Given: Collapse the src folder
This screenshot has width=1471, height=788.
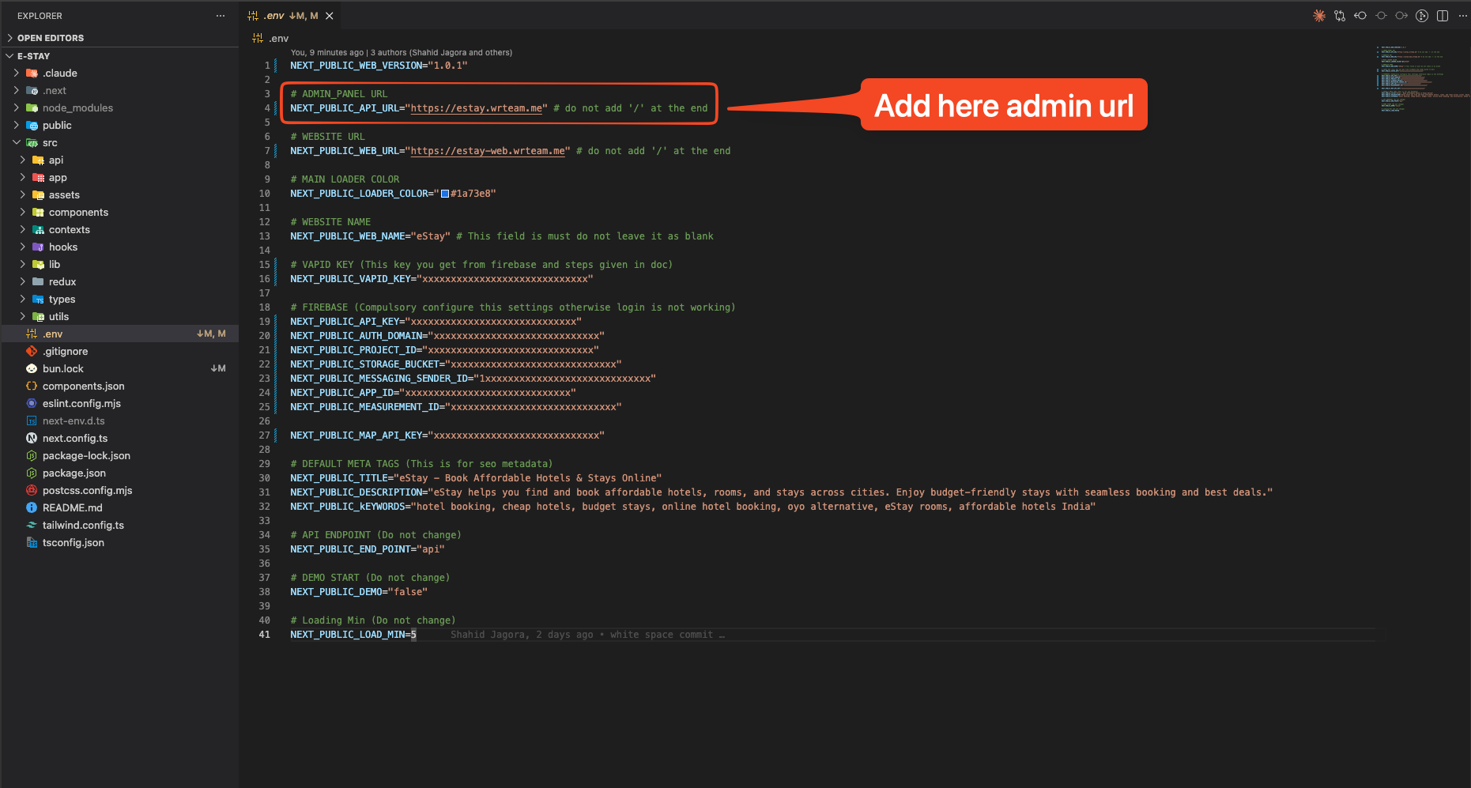Looking at the screenshot, I should coord(50,142).
